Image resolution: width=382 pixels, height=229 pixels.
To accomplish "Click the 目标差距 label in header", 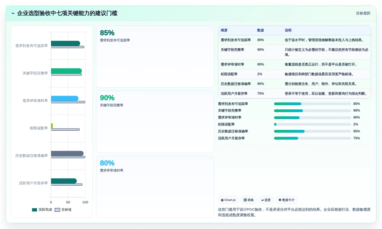I will click(363, 13).
